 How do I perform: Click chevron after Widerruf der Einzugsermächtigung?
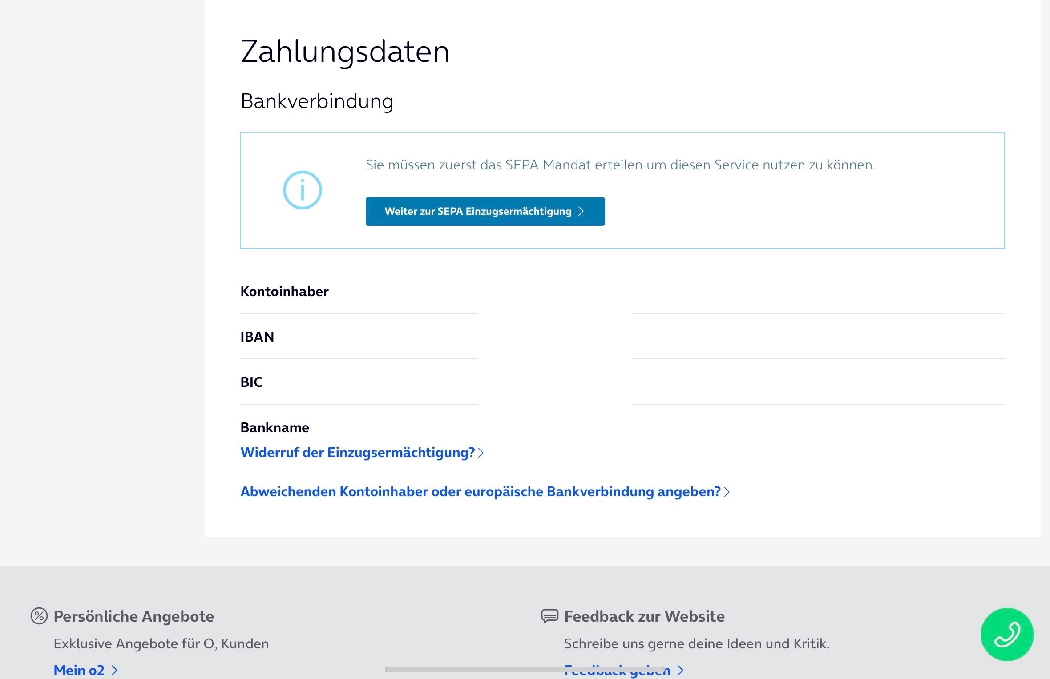point(481,453)
